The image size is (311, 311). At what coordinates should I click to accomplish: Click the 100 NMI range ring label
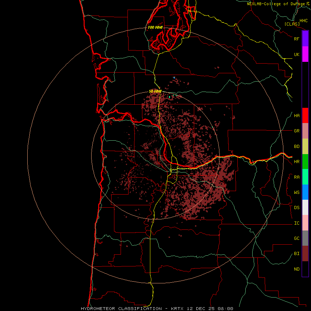(x=155, y=27)
